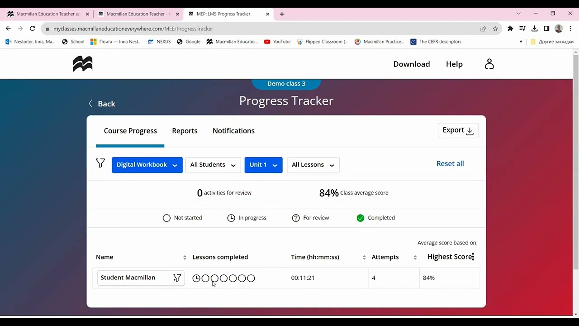Click the fourth lesson status circle

click(223, 278)
